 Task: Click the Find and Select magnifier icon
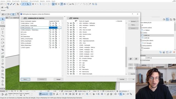pos(73,4)
